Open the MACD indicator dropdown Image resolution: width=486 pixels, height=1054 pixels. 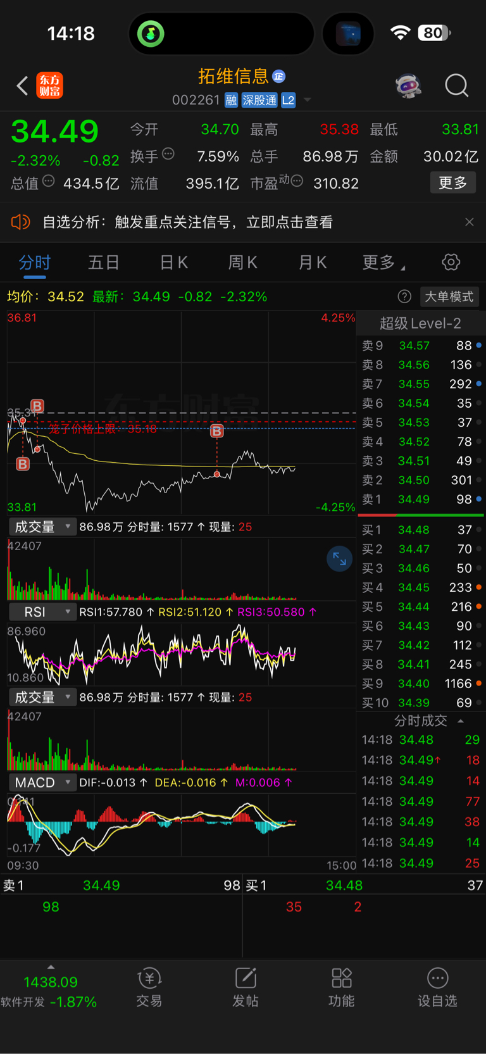pyautogui.click(x=42, y=782)
